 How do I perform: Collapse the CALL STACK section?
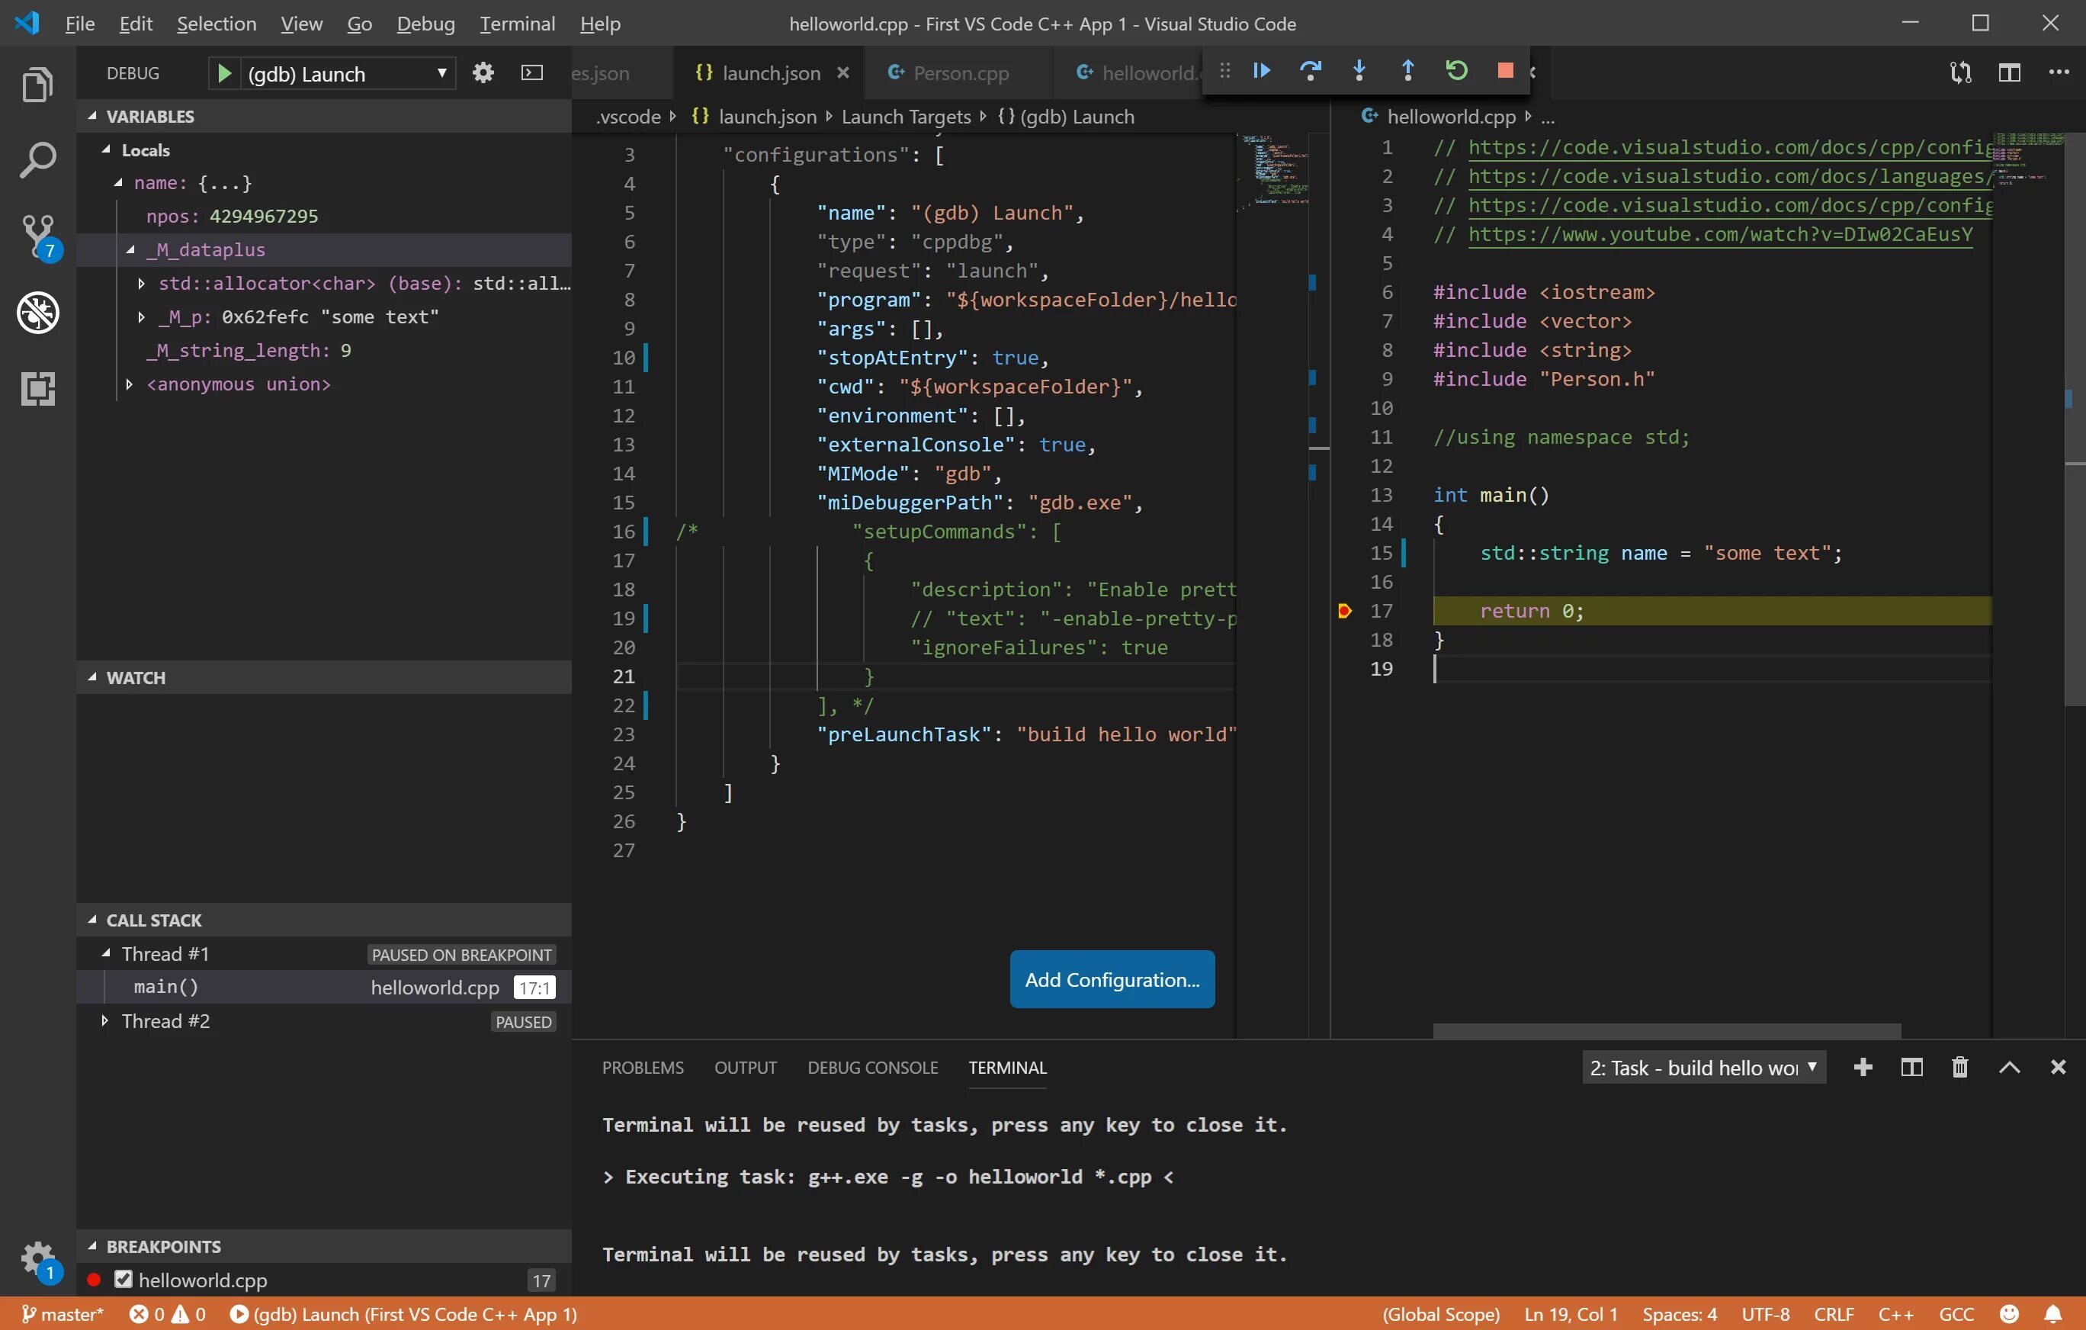click(91, 920)
